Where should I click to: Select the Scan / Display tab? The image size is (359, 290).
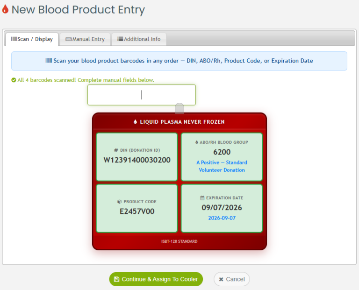pyautogui.click(x=32, y=39)
